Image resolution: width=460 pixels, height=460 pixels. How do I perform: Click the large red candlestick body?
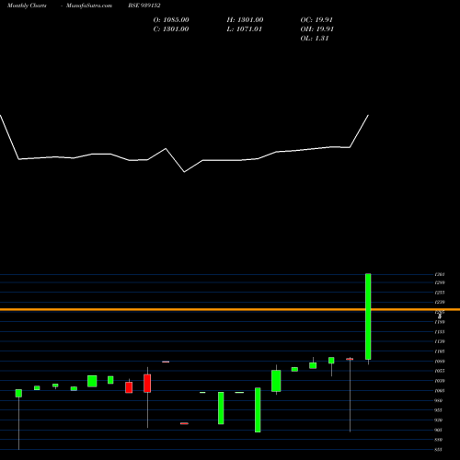pos(147,384)
